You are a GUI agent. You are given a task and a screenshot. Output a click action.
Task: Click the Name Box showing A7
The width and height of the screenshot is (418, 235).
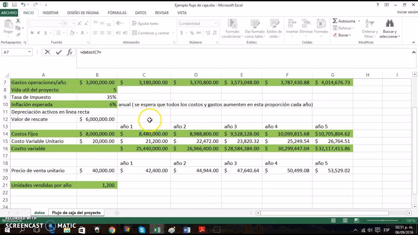point(15,52)
